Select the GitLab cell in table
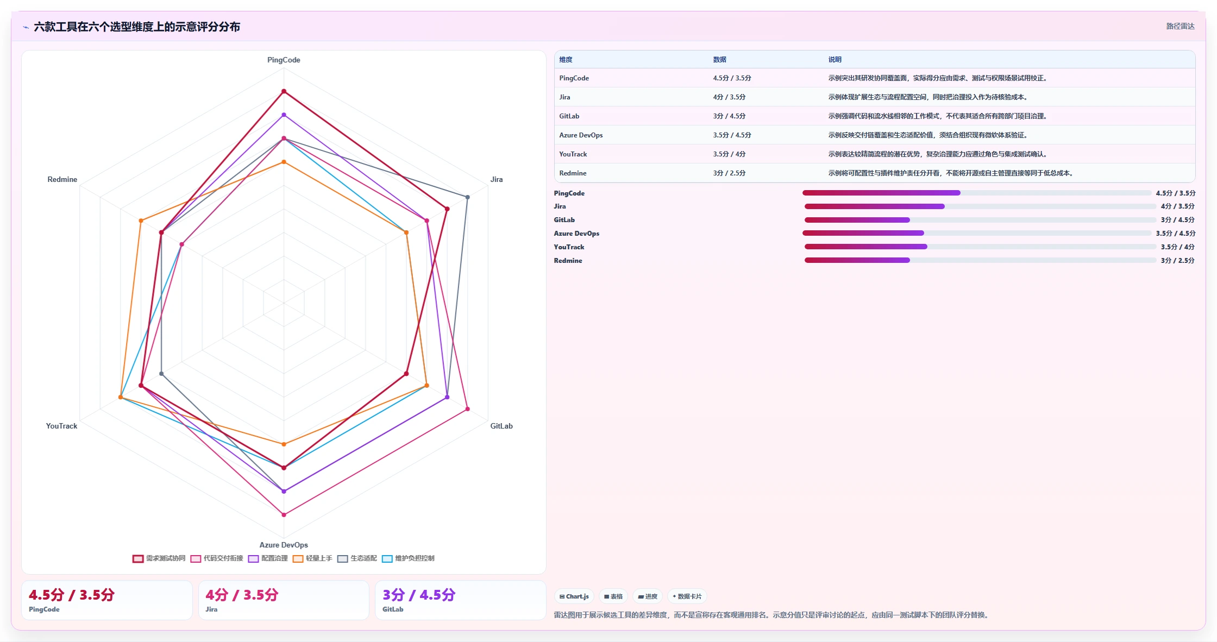 click(x=569, y=116)
